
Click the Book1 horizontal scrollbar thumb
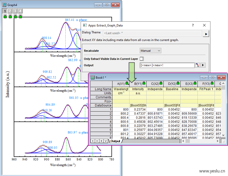pyautogui.click(x=188, y=141)
